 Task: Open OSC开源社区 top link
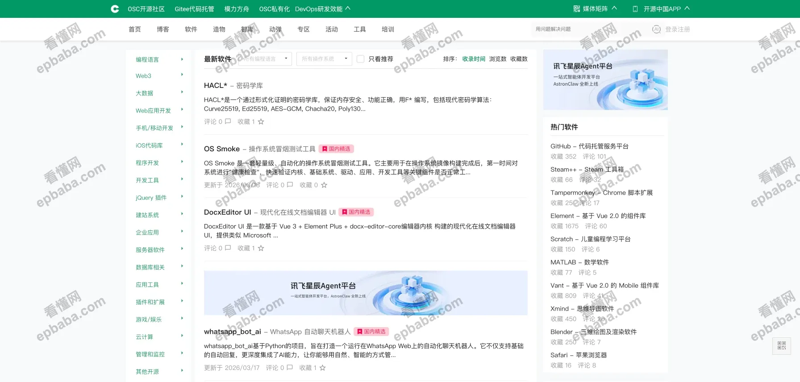coord(146,9)
